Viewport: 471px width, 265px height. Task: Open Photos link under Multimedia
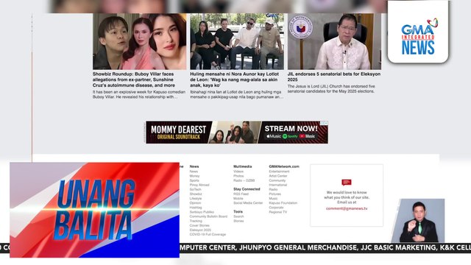(238, 176)
